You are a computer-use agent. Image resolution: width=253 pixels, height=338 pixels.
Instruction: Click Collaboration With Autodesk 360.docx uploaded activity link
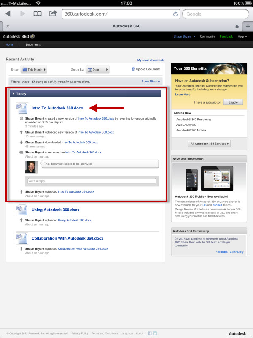tap(83, 248)
